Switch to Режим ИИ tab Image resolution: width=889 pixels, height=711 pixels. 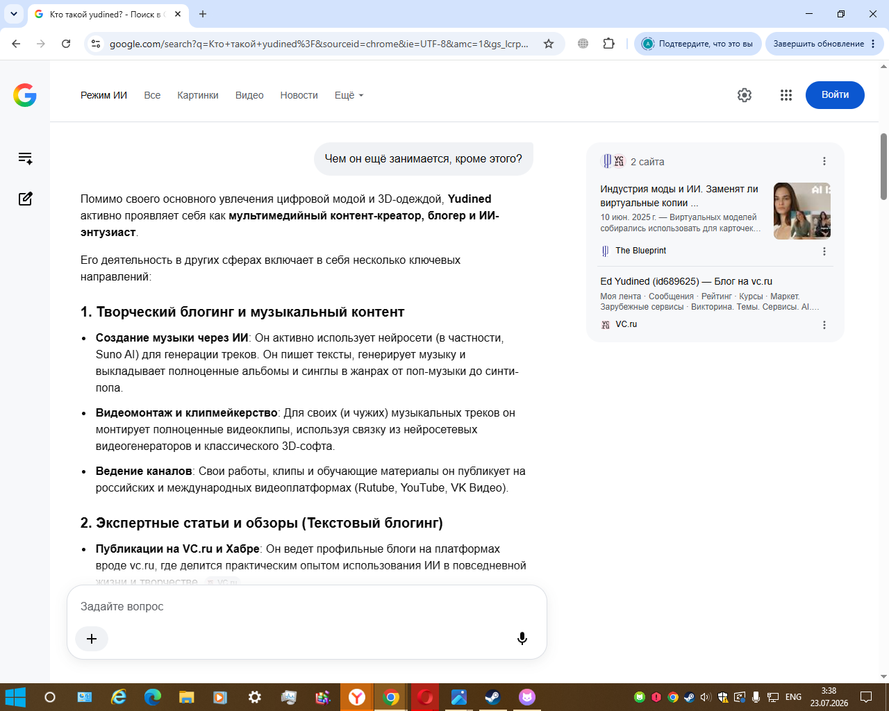[103, 95]
